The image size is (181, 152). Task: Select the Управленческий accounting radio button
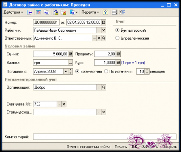pyautogui.click(x=117, y=38)
